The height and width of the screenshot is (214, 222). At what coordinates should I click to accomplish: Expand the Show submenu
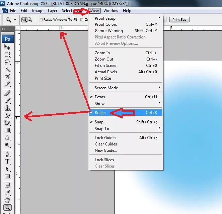pos(126,104)
